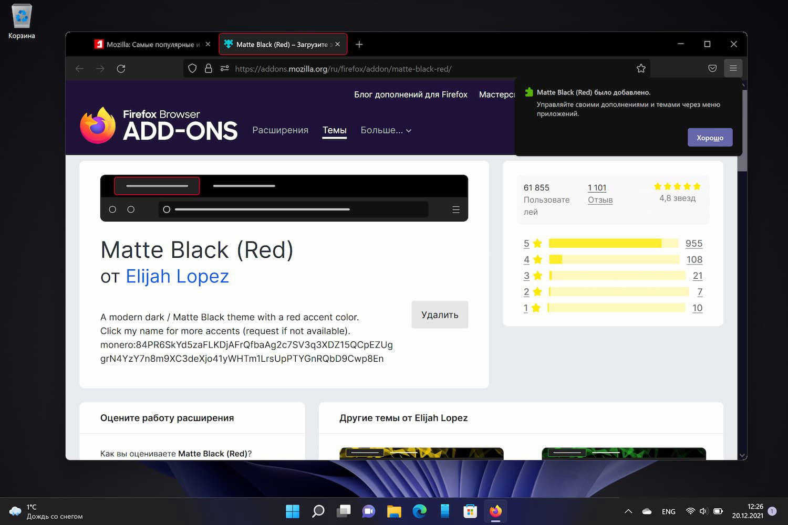Viewport: 788px width, 525px height.
Task: Click the OneDrive cloud tray icon
Action: click(647, 511)
